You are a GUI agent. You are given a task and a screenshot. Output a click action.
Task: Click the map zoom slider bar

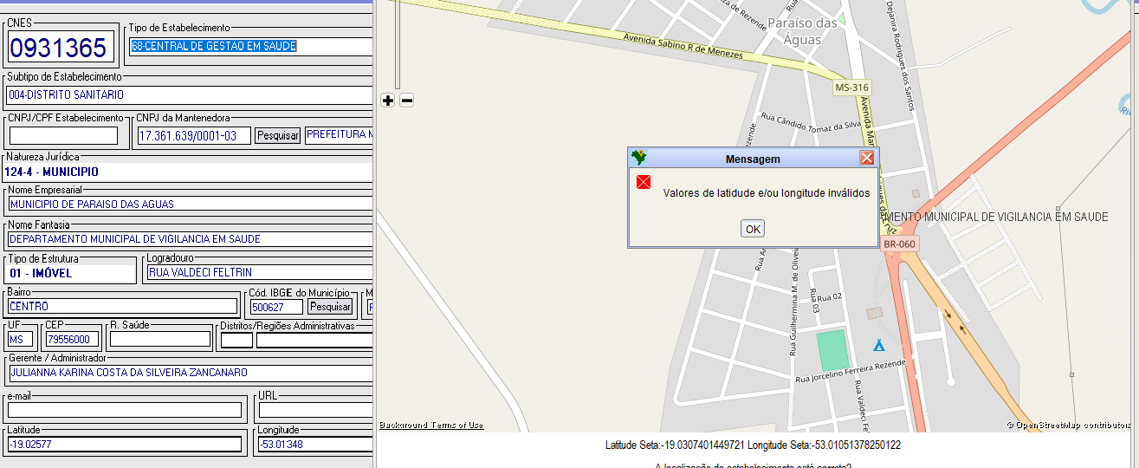397,43
